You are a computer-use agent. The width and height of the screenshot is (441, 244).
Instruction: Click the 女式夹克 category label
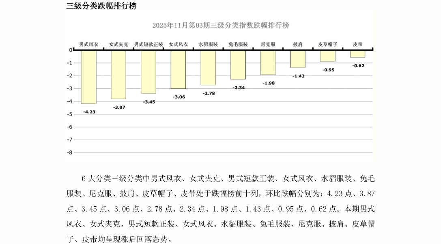click(118, 45)
